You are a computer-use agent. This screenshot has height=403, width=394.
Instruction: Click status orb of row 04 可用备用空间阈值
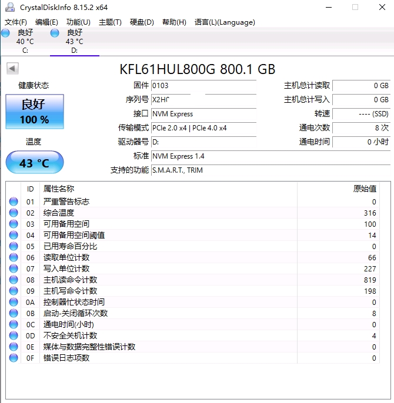pos(14,235)
